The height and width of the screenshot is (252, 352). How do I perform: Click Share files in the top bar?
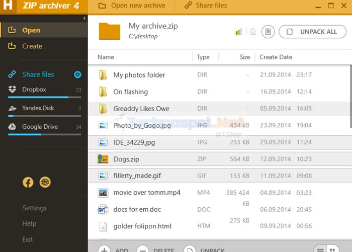click(205, 6)
